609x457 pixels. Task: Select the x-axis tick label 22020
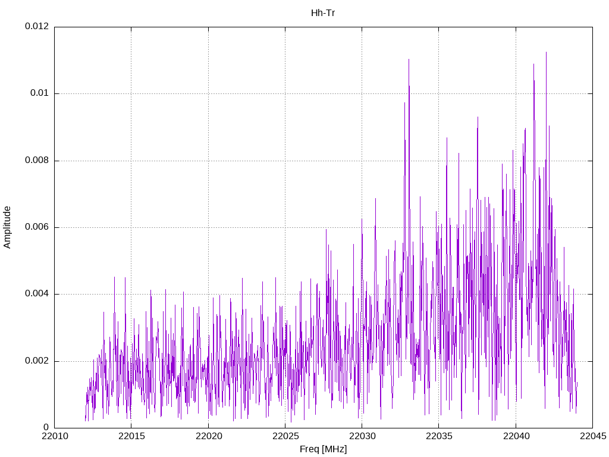209,436
